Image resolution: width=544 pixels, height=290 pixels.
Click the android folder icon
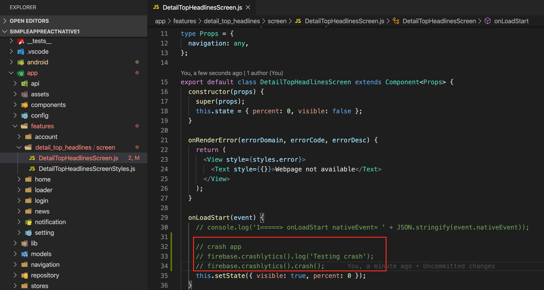21,62
